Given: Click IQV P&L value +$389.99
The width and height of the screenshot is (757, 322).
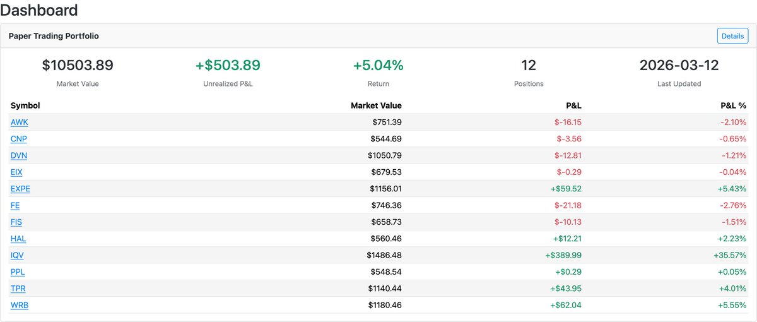Looking at the screenshot, I should pyautogui.click(x=563, y=255).
